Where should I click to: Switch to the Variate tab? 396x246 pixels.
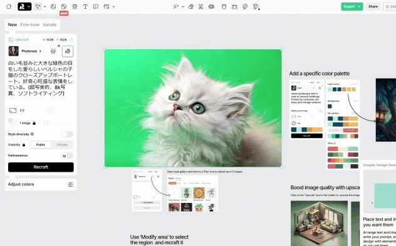pyautogui.click(x=49, y=24)
